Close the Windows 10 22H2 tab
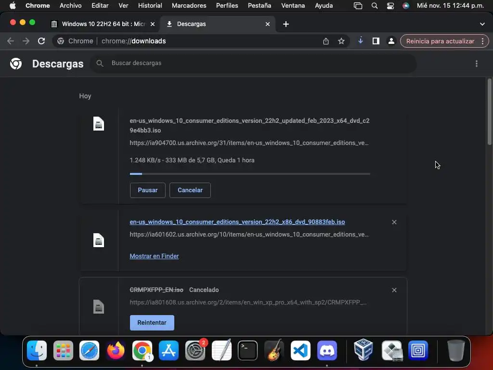Viewport: 493px width, 370px height. [x=153, y=24]
